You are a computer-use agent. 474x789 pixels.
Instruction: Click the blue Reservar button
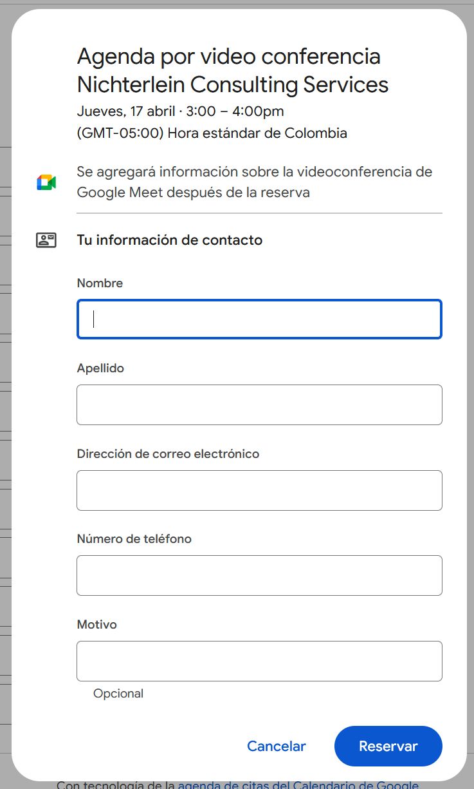click(388, 746)
